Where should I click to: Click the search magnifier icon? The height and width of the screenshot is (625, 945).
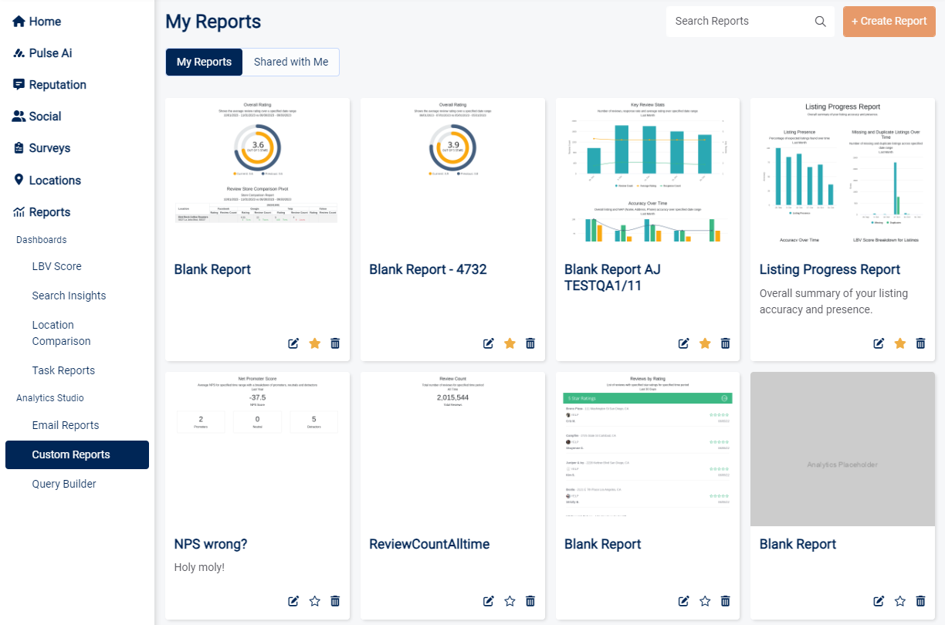click(x=820, y=22)
